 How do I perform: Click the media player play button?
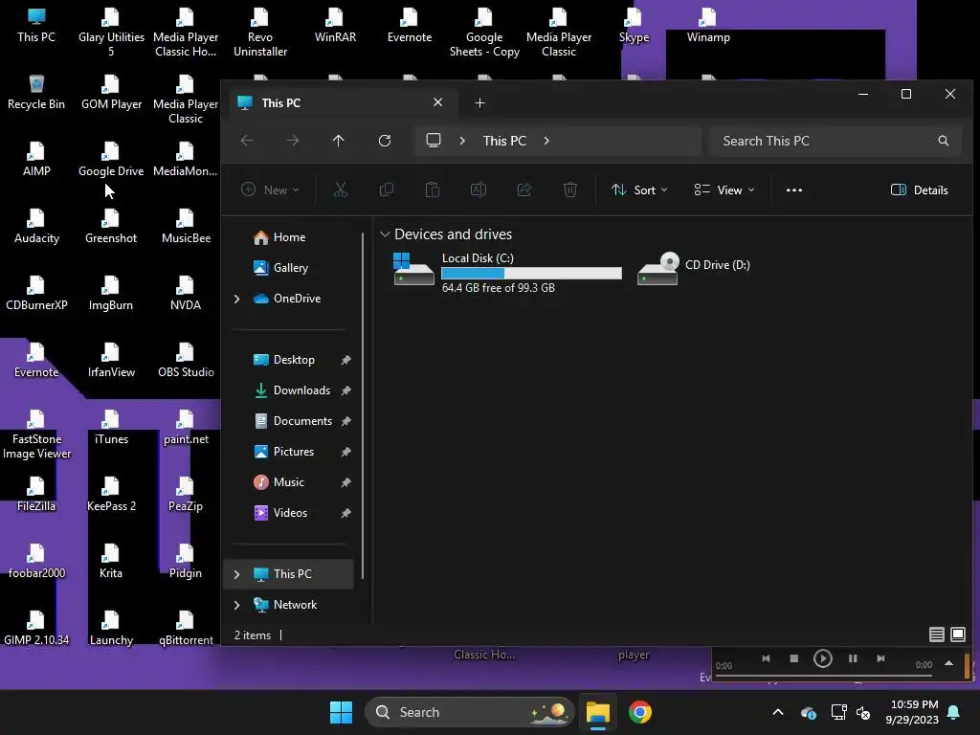click(822, 658)
